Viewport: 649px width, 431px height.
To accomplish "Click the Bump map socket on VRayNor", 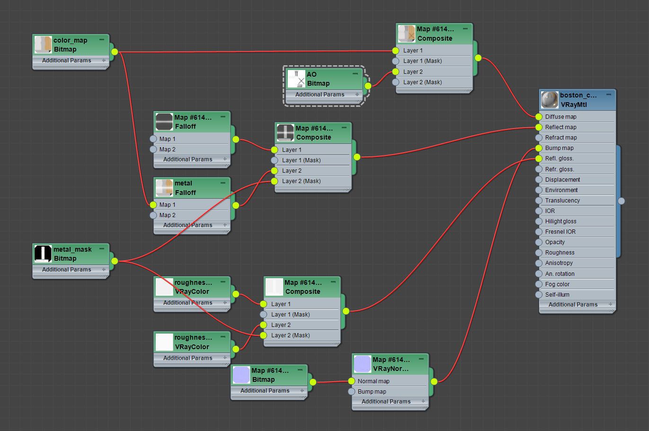I will 351,392.
